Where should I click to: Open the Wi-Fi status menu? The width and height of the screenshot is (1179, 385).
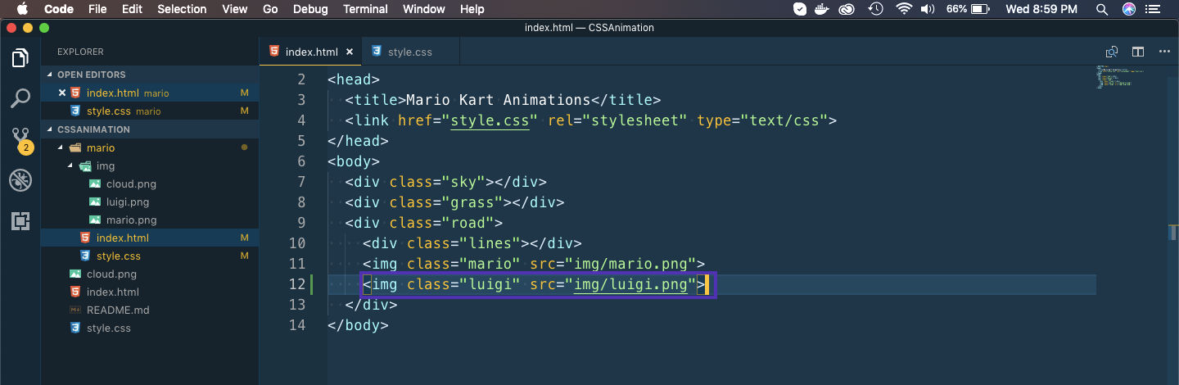click(x=904, y=9)
